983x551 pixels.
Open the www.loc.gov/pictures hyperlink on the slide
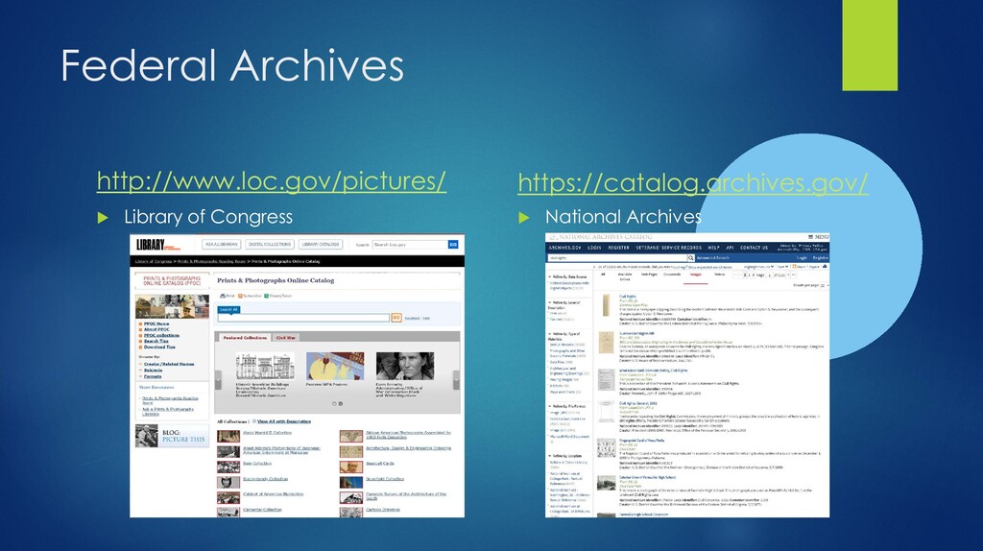[272, 181]
